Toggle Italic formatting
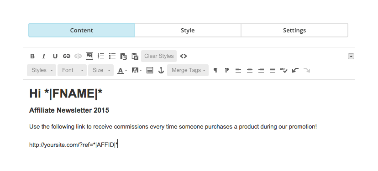 coord(44,56)
